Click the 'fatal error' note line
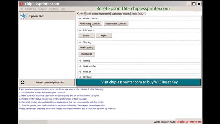This screenshot has width=220, height=124. click(67, 109)
